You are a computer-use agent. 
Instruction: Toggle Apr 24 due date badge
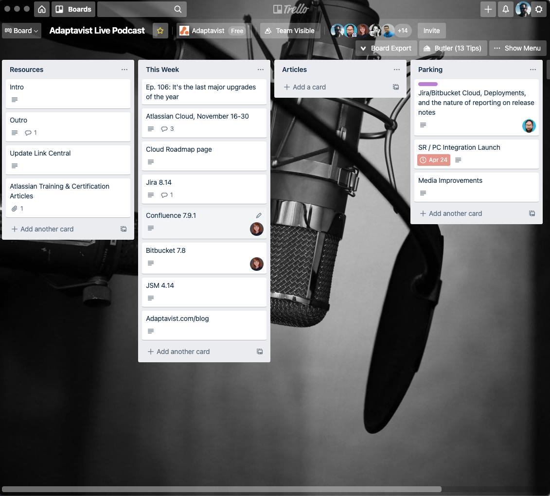[x=434, y=160]
